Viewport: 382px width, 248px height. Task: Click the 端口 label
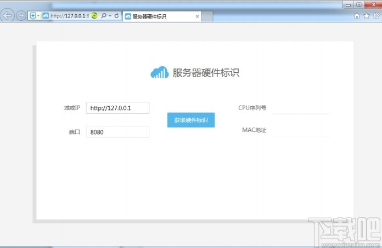75,132
